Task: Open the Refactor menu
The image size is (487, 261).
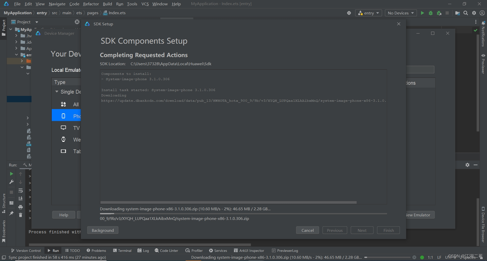Action: (x=91, y=4)
